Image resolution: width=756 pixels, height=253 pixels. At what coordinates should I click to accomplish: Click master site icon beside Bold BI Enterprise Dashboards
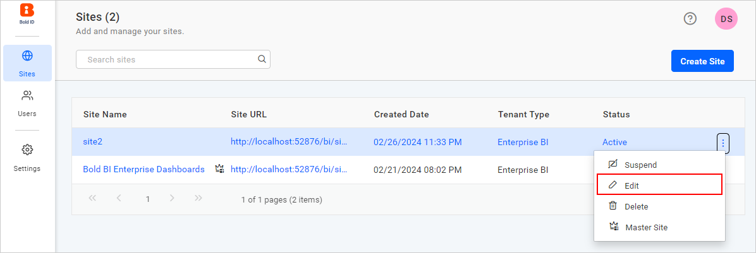(x=219, y=169)
